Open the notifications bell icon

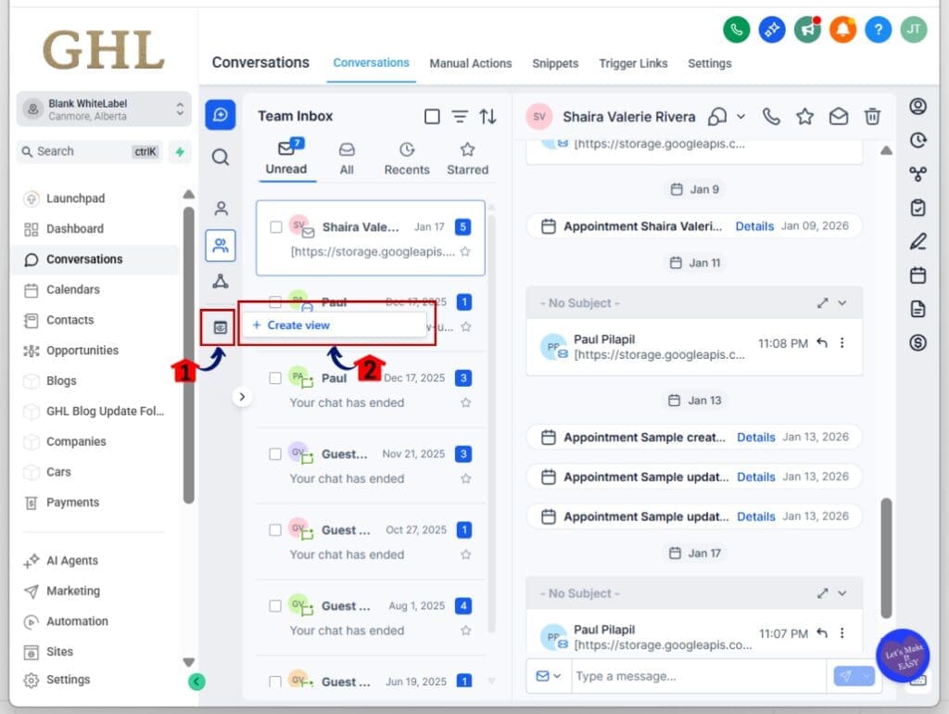tap(842, 30)
